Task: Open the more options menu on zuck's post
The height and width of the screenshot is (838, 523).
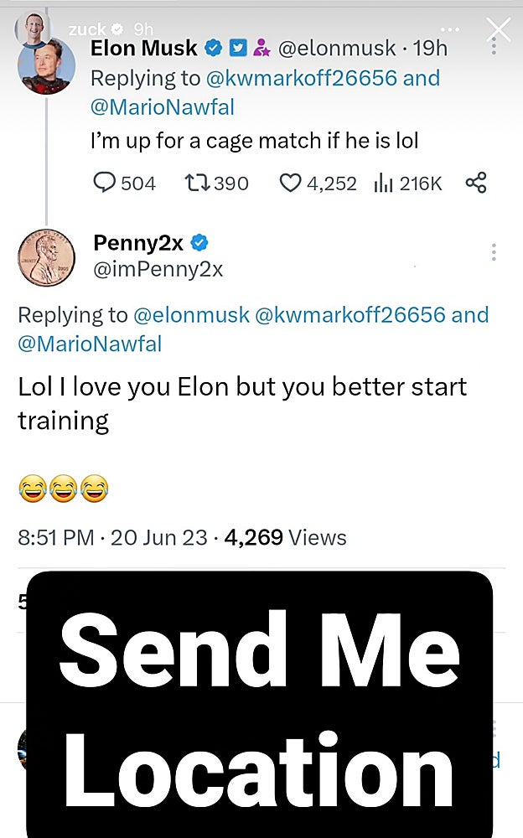Action: [449, 28]
